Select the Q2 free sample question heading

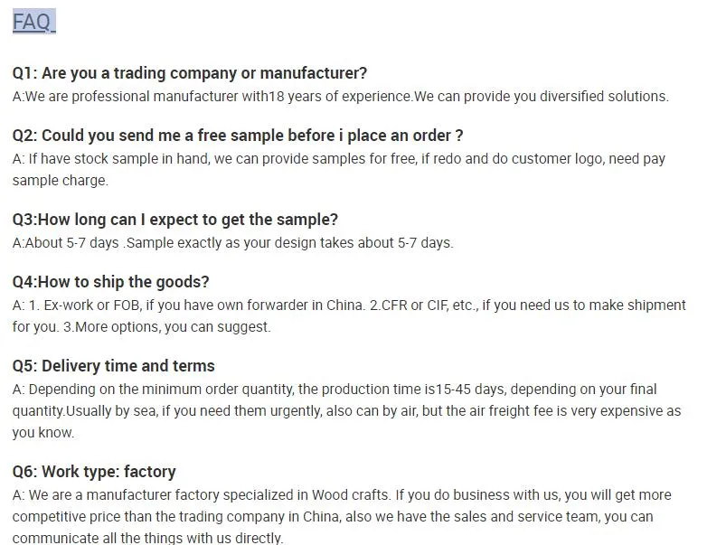coord(238,136)
